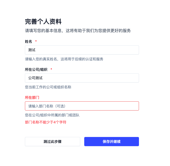Viewport: 170px width, 166px height.
Task: Select the field with placeholder 请输入部门名称（可选）
Action: [x=82, y=106]
